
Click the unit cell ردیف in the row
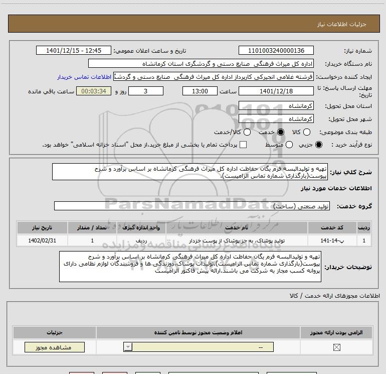pyautogui.click(x=141, y=240)
